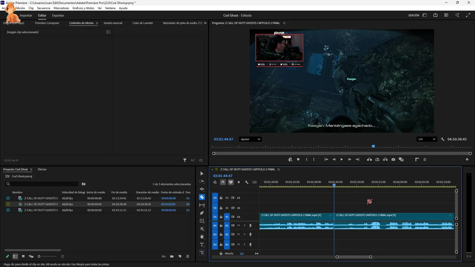Switch to the Color de Lumetri tab
Image resolution: width=475 pixels, height=267 pixels.
click(x=142, y=23)
